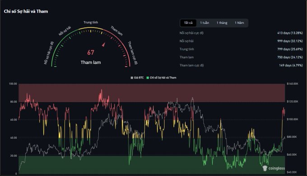Click the gray Giá BTC legend swatch
Viewport: 307px width, 176px height.
tap(132, 78)
